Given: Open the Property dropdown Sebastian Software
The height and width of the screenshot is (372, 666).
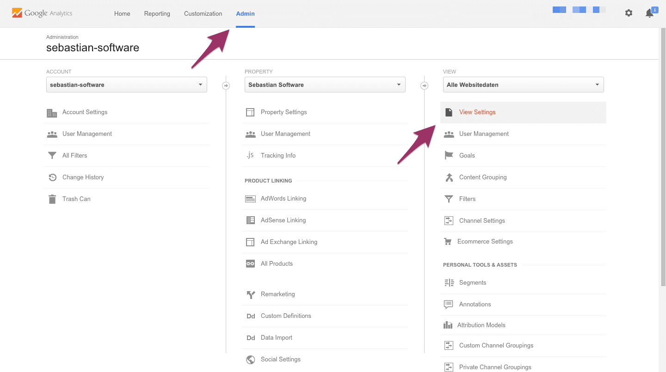Looking at the screenshot, I should click(325, 85).
